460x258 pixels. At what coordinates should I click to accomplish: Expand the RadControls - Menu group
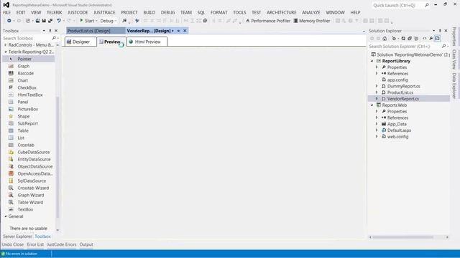(x=6, y=45)
